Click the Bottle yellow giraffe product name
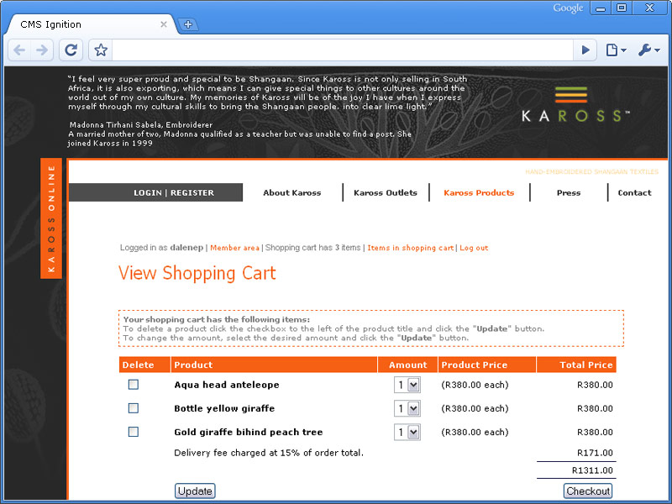This screenshot has width=672, height=504. (x=224, y=408)
